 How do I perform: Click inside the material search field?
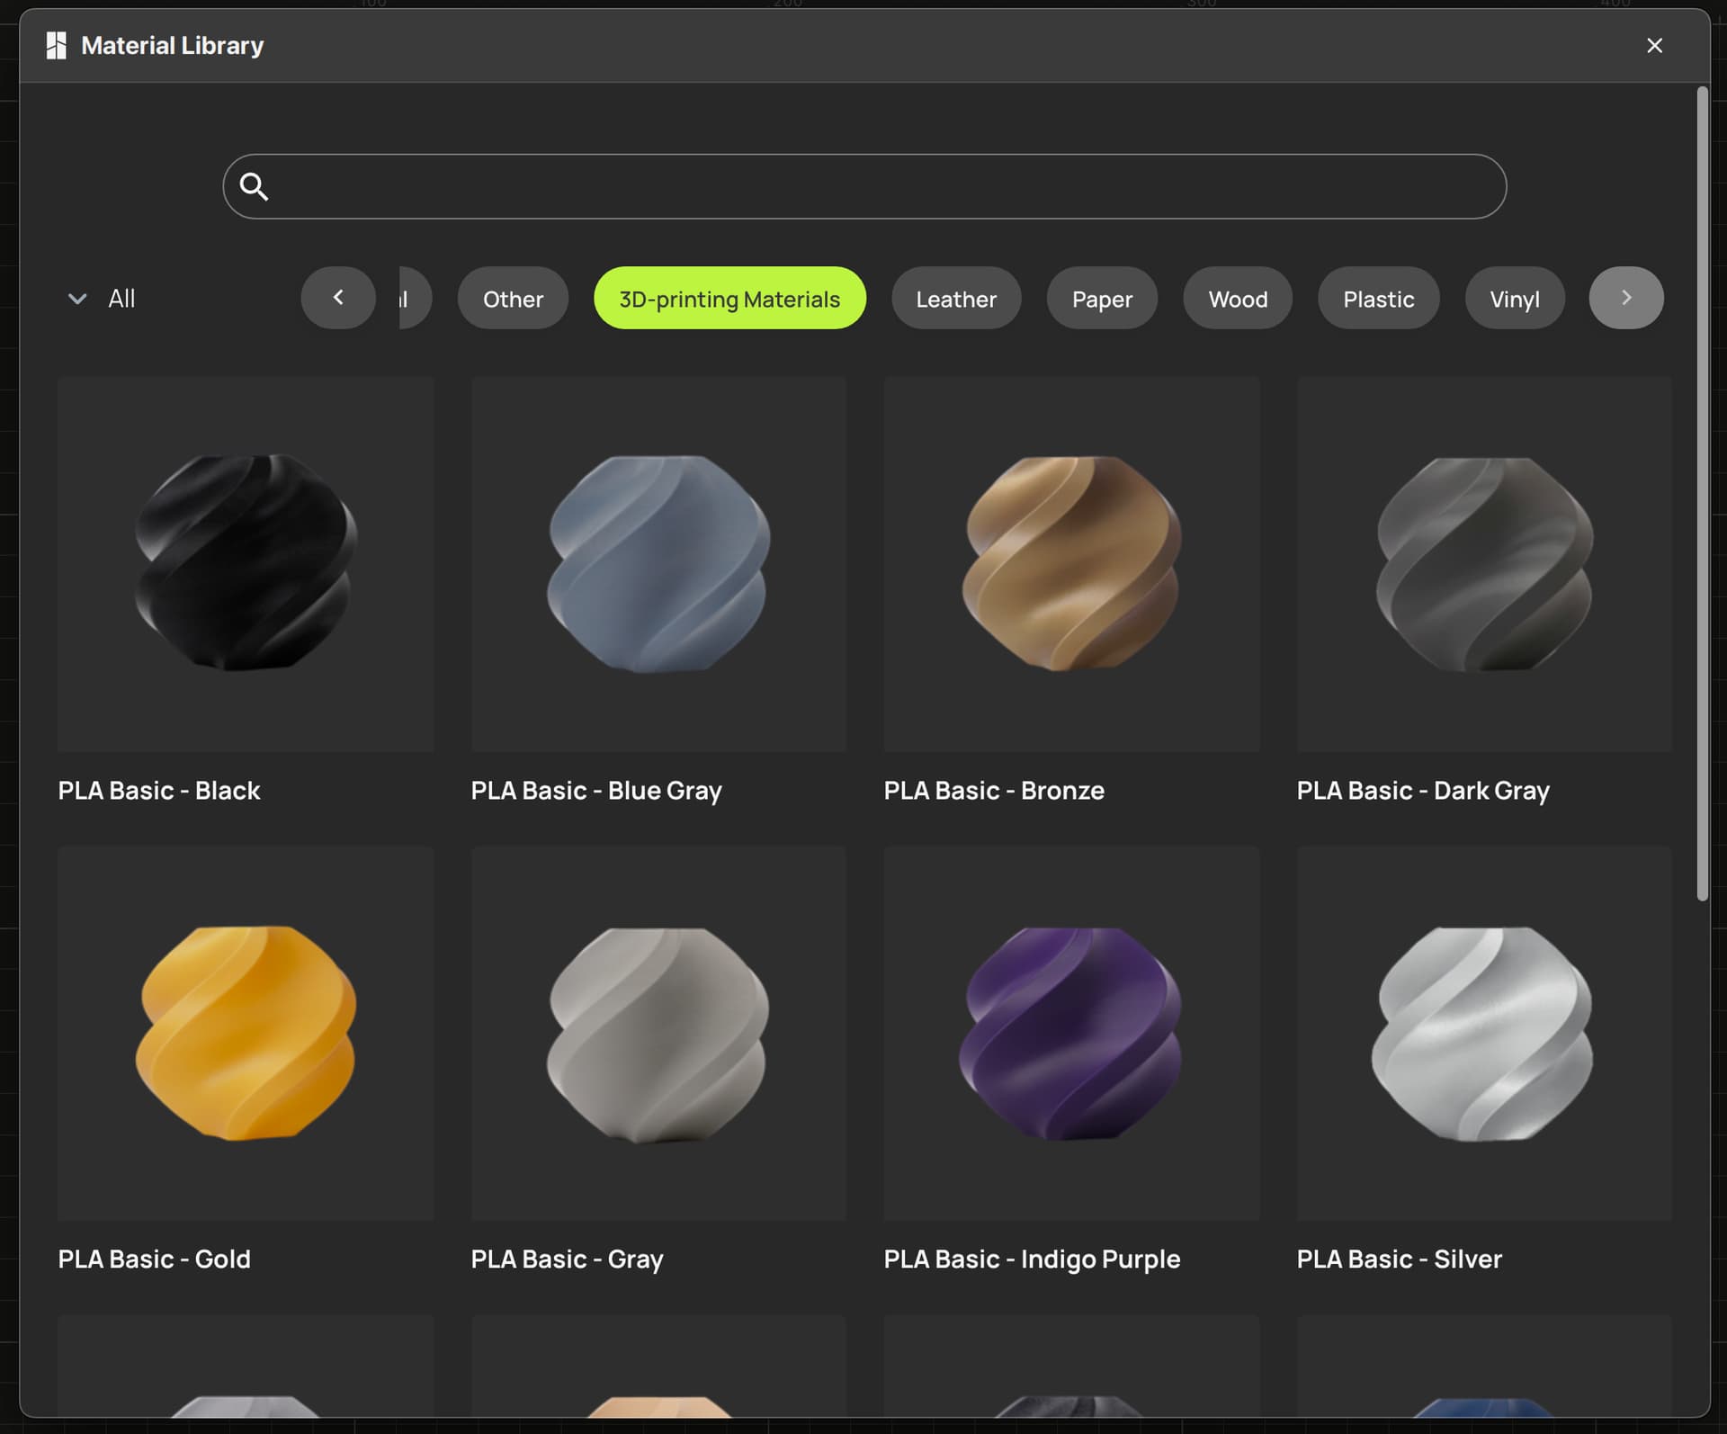click(x=864, y=186)
